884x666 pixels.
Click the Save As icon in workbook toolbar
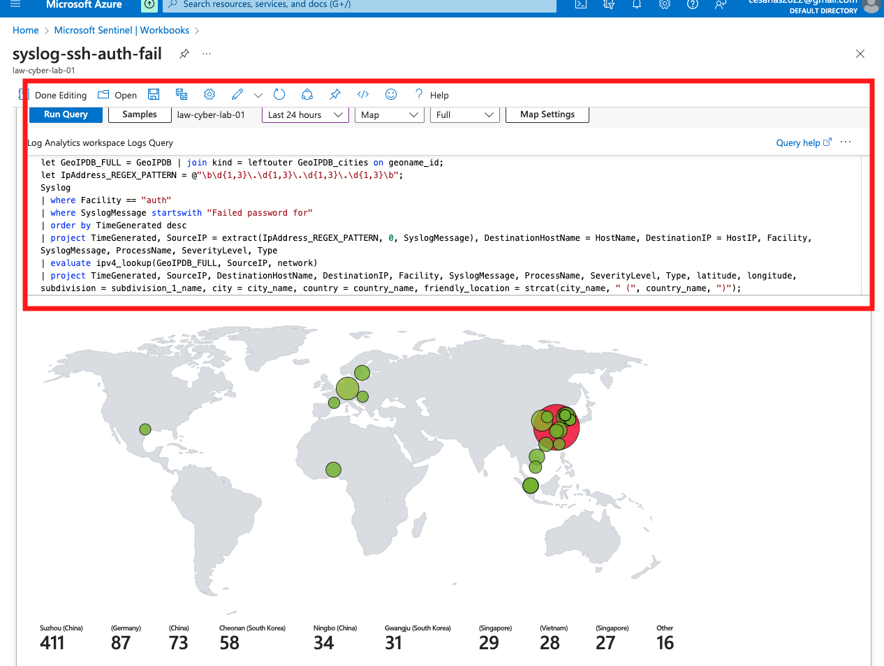pyautogui.click(x=182, y=94)
